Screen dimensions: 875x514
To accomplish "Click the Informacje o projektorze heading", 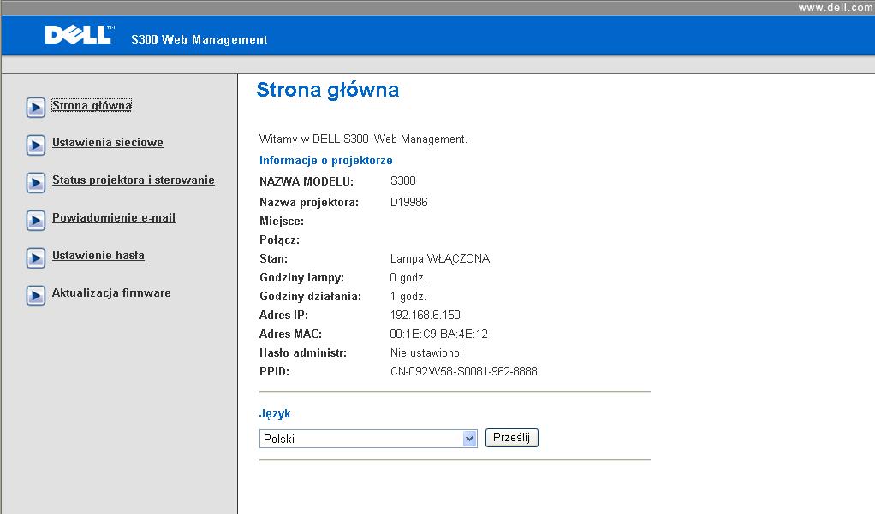I will tap(326, 160).
